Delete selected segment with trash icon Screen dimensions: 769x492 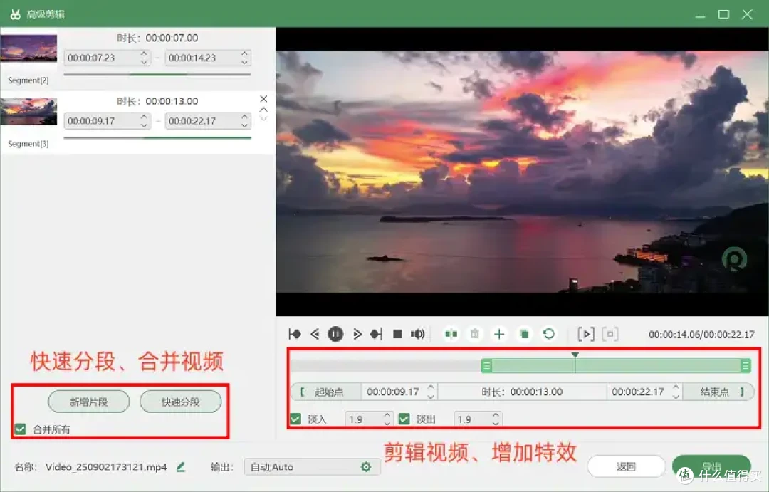[x=475, y=334]
